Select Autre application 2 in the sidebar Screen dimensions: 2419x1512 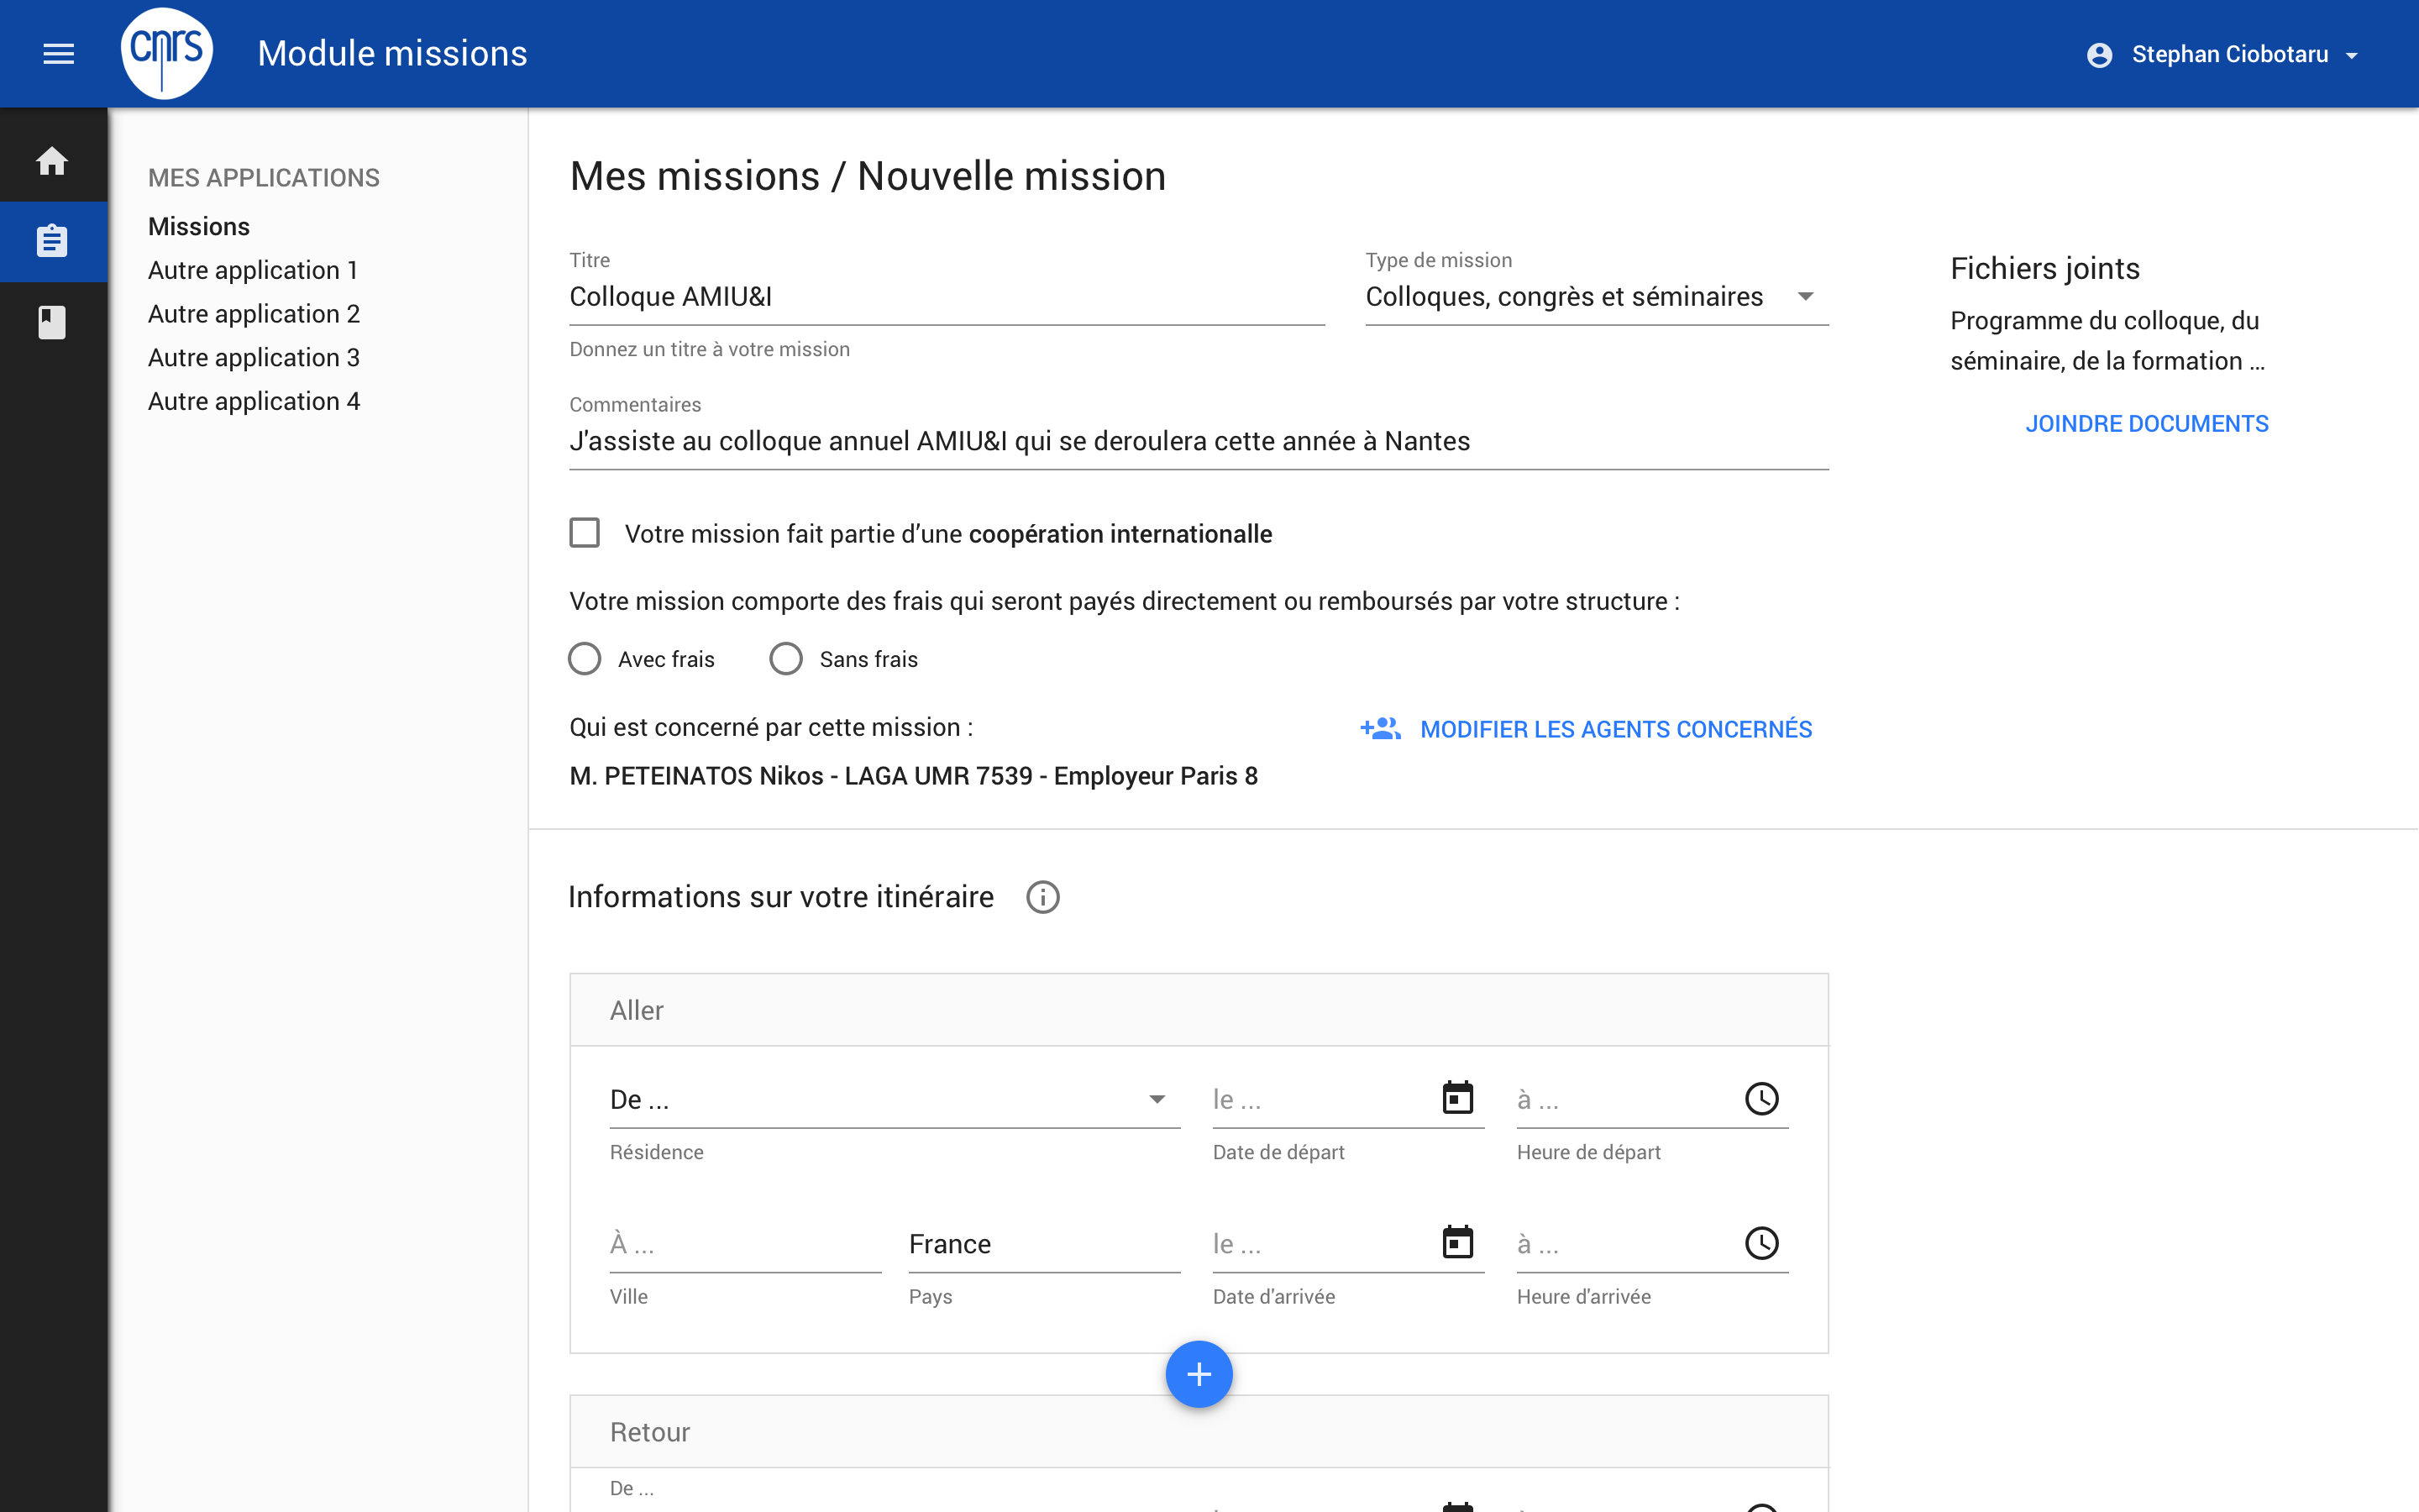pyautogui.click(x=253, y=313)
